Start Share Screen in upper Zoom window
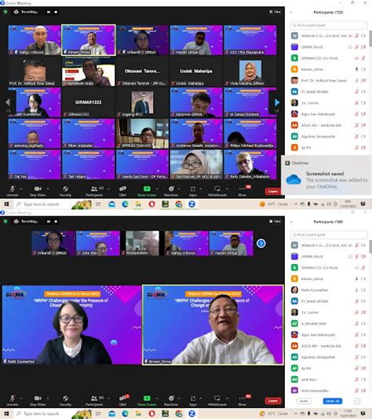372x419 pixels. coord(147,190)
